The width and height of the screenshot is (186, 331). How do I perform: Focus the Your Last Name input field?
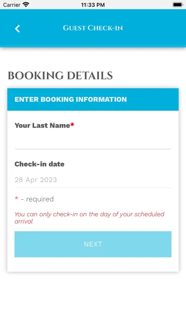tap(93, 141)
